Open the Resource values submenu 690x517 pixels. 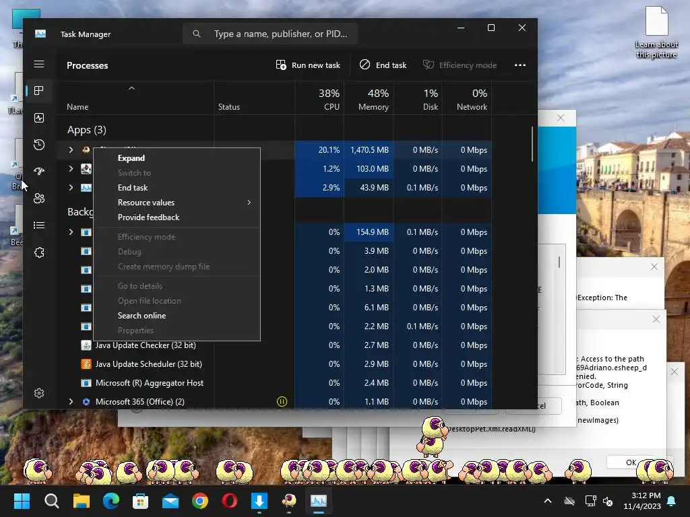[177, 202]
